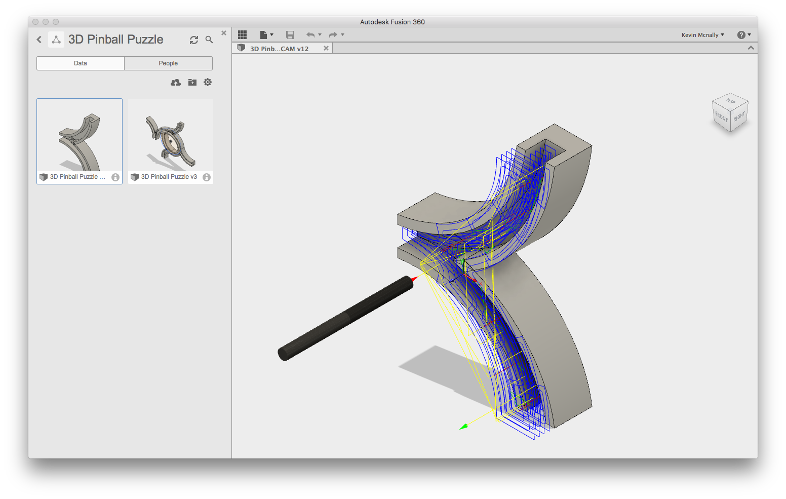The width and height of the screenshot is (786, 499).
Task: Open the Help question mark dropdown
Action: click(743, 35)
